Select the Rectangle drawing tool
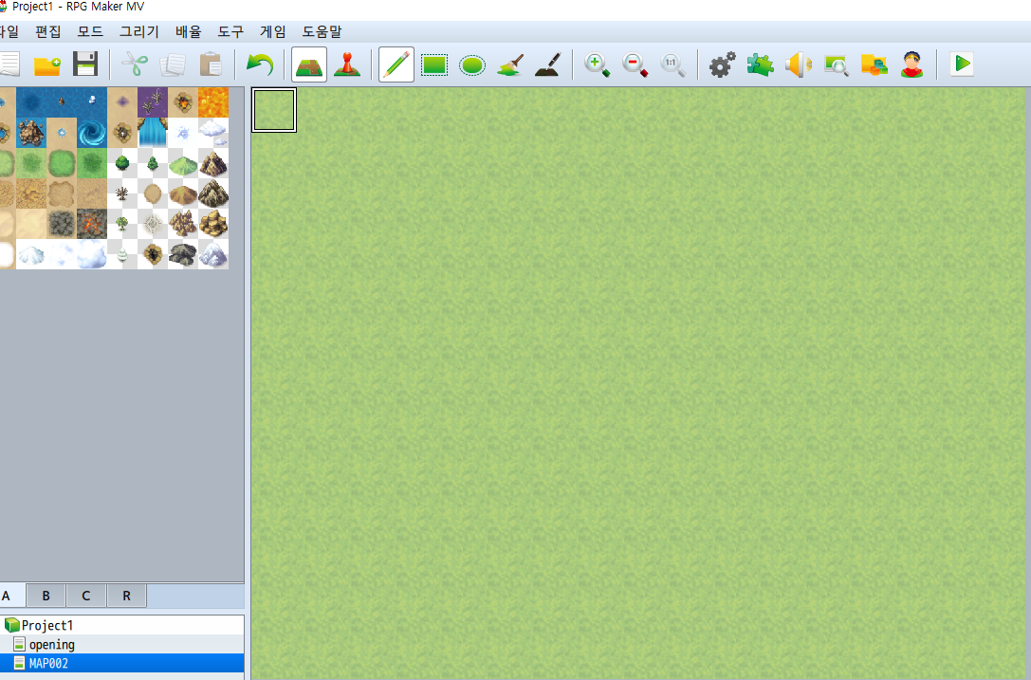1031x680 pixels. 434,64
